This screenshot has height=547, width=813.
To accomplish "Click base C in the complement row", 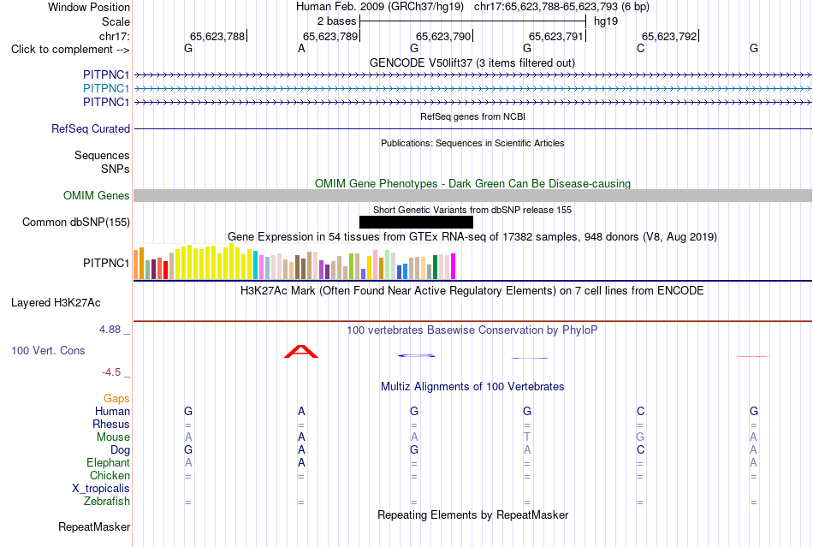I will pos(640,48).
